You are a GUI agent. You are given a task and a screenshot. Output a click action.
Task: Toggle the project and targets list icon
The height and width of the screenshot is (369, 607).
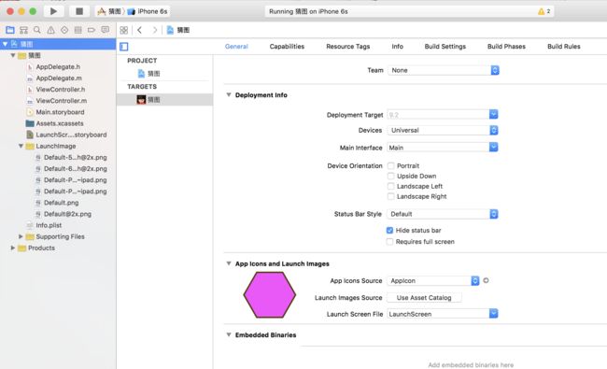[124, 47]
